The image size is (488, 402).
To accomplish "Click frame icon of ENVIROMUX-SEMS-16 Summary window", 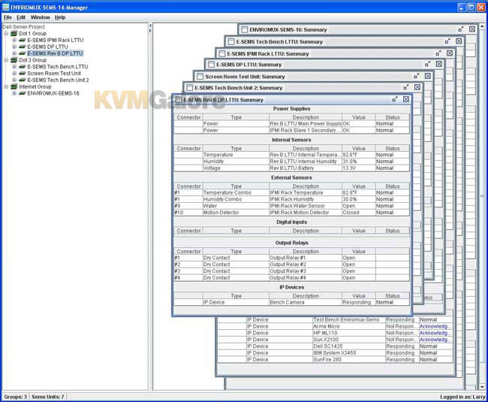I will click(x=245, y=29).
